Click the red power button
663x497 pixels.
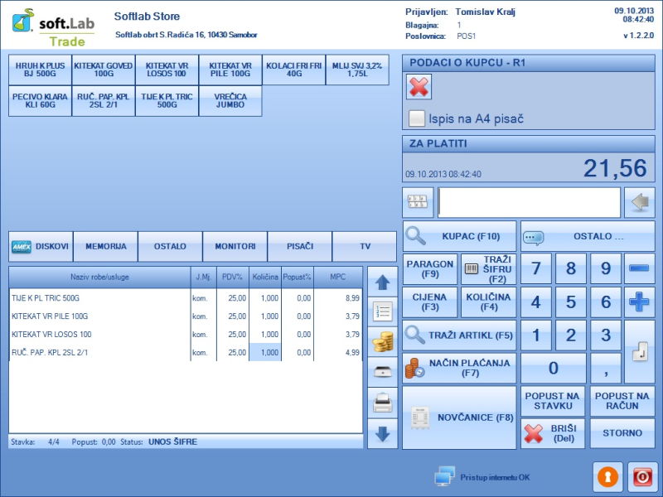coord(642,477)
